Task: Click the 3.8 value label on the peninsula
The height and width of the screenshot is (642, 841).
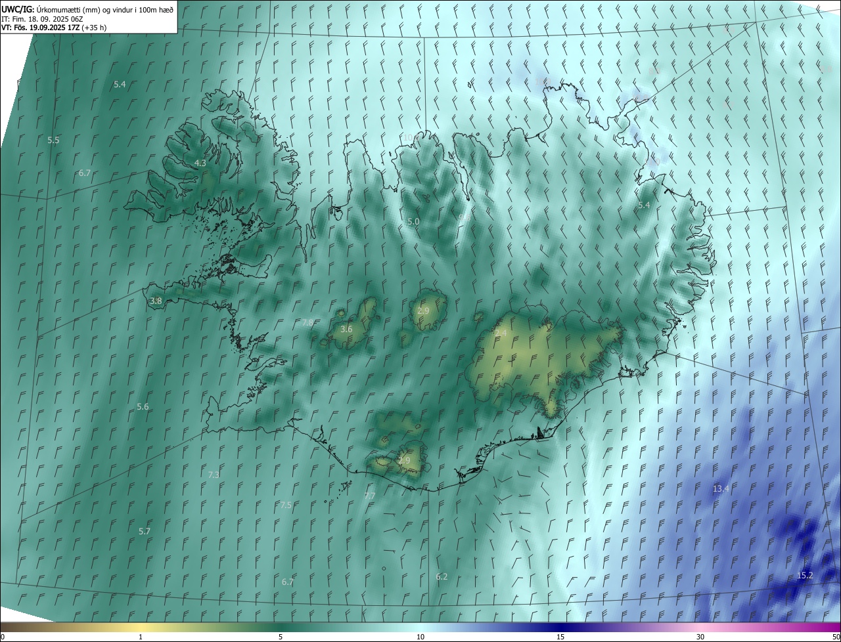Action: click(x=156, y=301)
